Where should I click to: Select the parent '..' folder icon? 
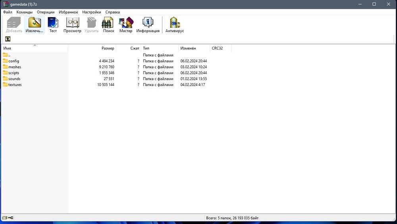click(x=5, y=55)
